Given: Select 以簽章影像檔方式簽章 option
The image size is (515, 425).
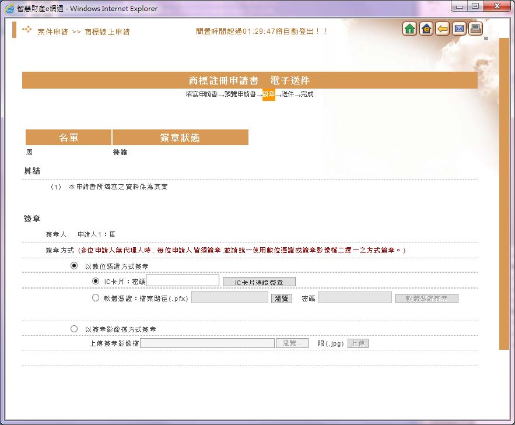Looking at the screenshot, I should tap(74, 328).
